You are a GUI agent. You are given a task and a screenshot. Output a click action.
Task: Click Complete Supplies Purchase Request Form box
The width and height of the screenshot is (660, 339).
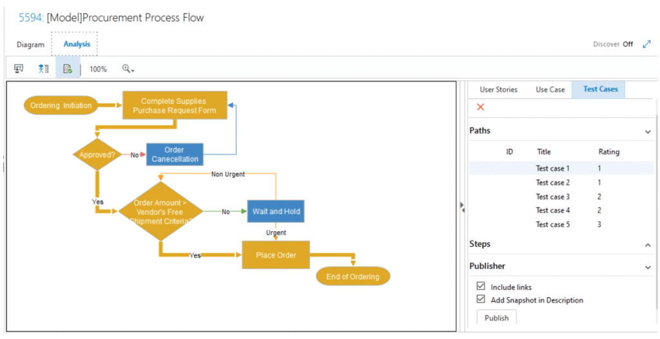pos(175,105)
